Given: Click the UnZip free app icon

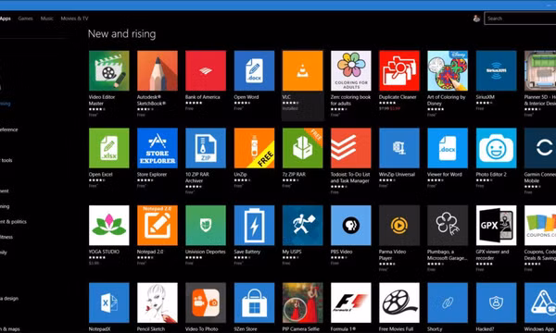Looking at the screenshot, I should [254, 148].
